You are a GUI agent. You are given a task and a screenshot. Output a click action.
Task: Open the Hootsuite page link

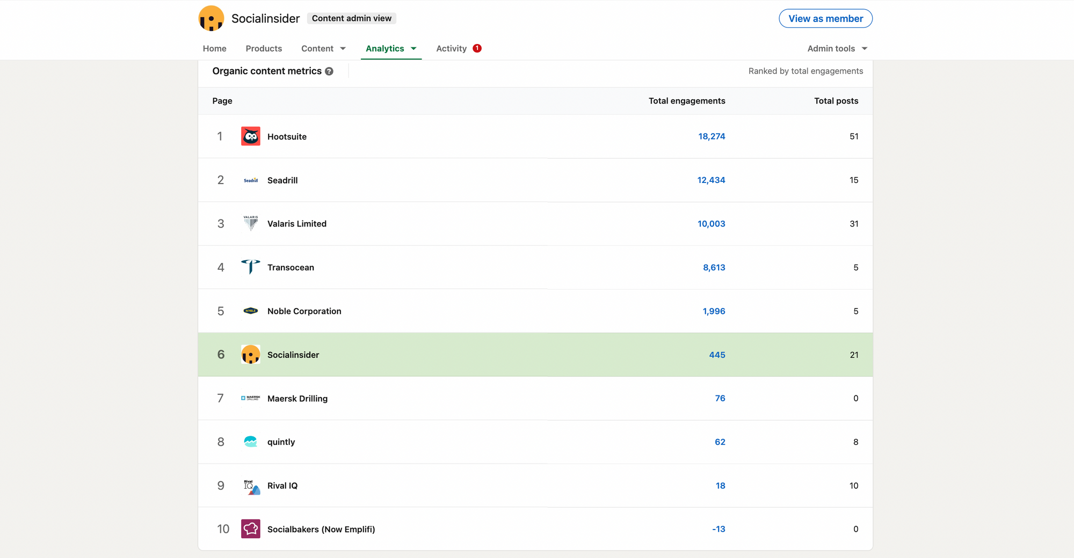coord(287,137)
